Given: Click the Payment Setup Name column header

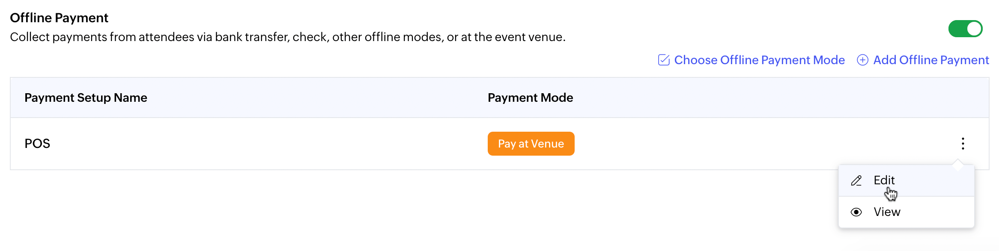Looking at the screenshot, I should click(x=86, y=97).
